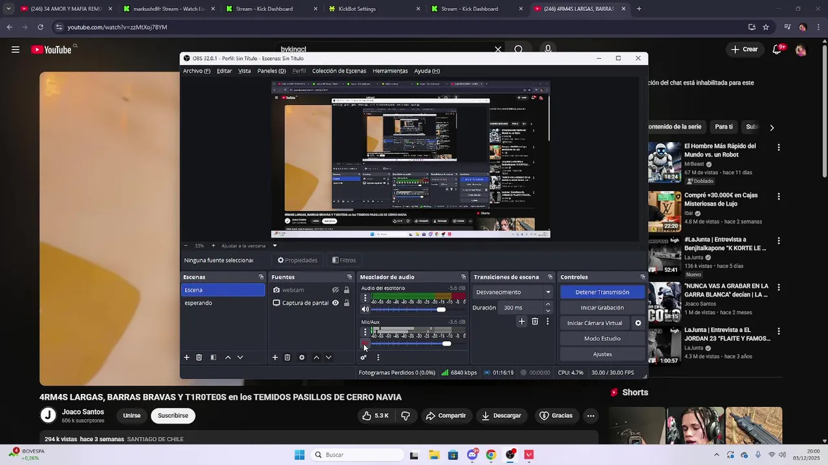The height and width of the screenshot is (465, 828).
Task: Delete selected scene with Escenas trash icon
Action: pos(199,357)
